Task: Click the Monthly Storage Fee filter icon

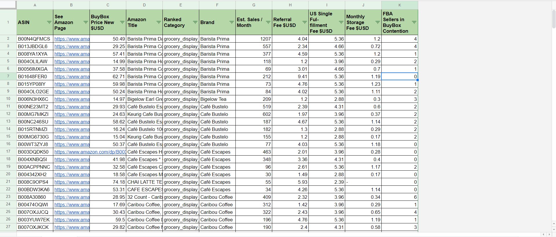Action: (x=378, y=22)
